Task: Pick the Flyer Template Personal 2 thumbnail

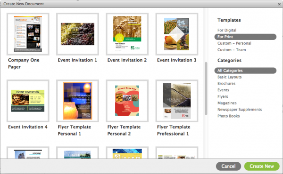Action: [x=127, y=101]
